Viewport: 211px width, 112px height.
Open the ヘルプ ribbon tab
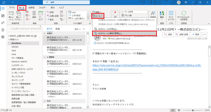pos(61,8)
